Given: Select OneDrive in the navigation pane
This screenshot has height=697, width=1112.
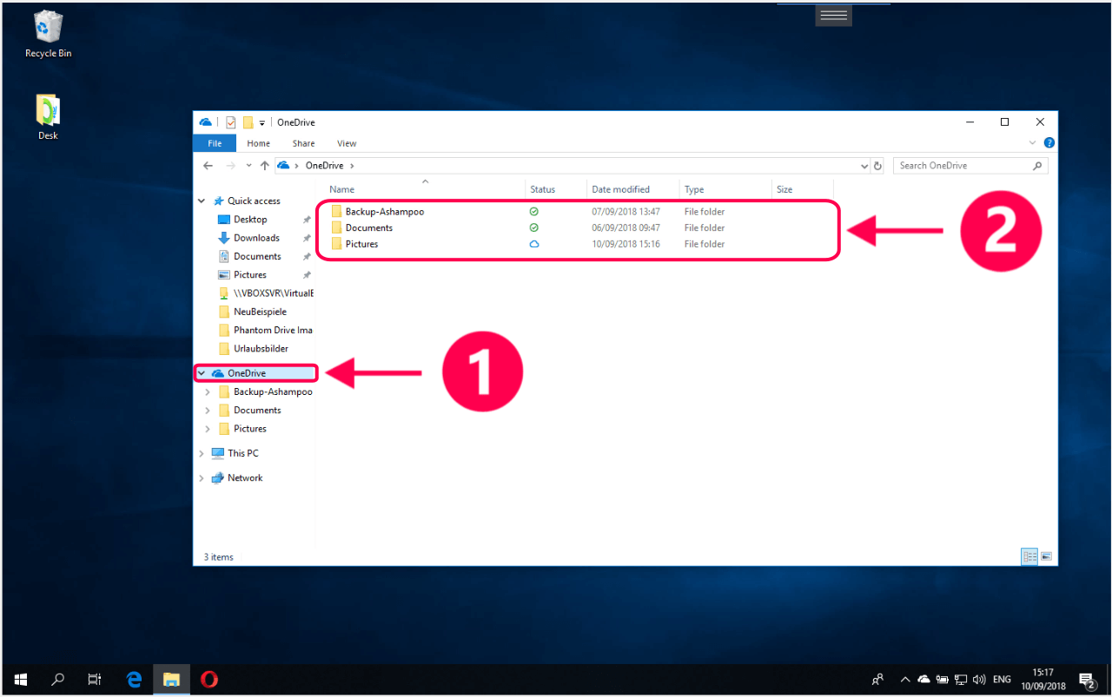Looking at the screenshot, I should [x=247, y=373].
